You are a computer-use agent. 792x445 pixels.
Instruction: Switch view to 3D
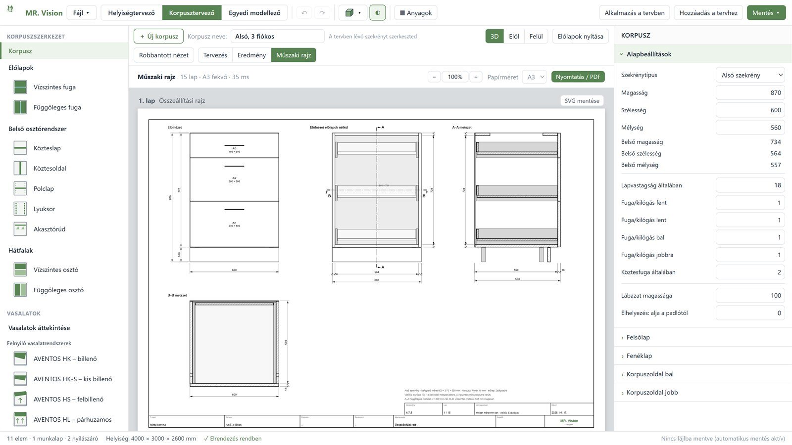[495, 36]
